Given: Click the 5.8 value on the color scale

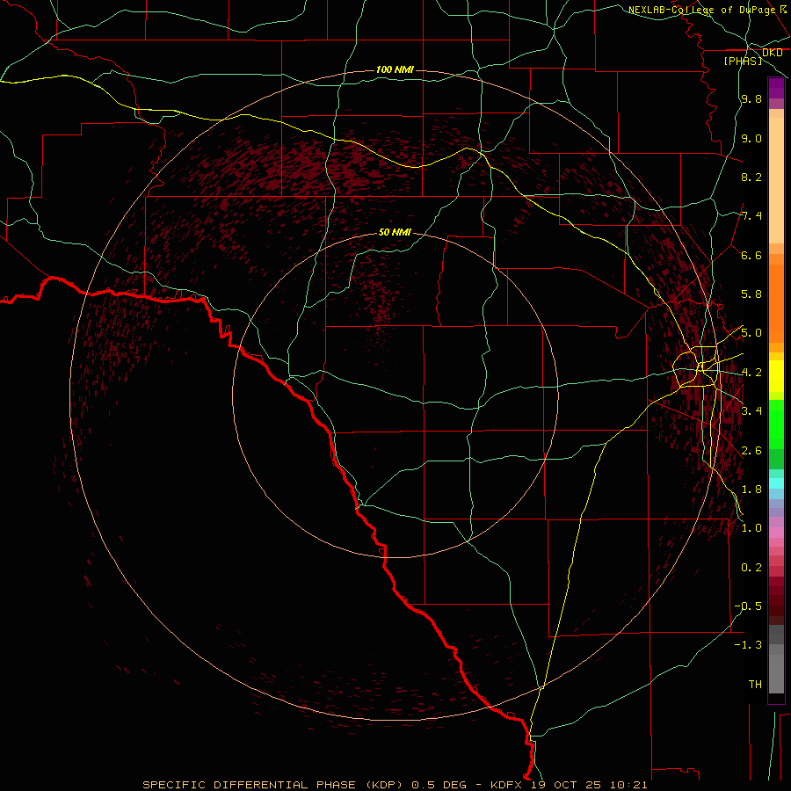Looking at the screenshot, I should 751,294.
